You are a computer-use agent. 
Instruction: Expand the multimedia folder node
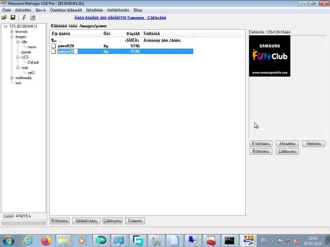[x=12, y=78]
